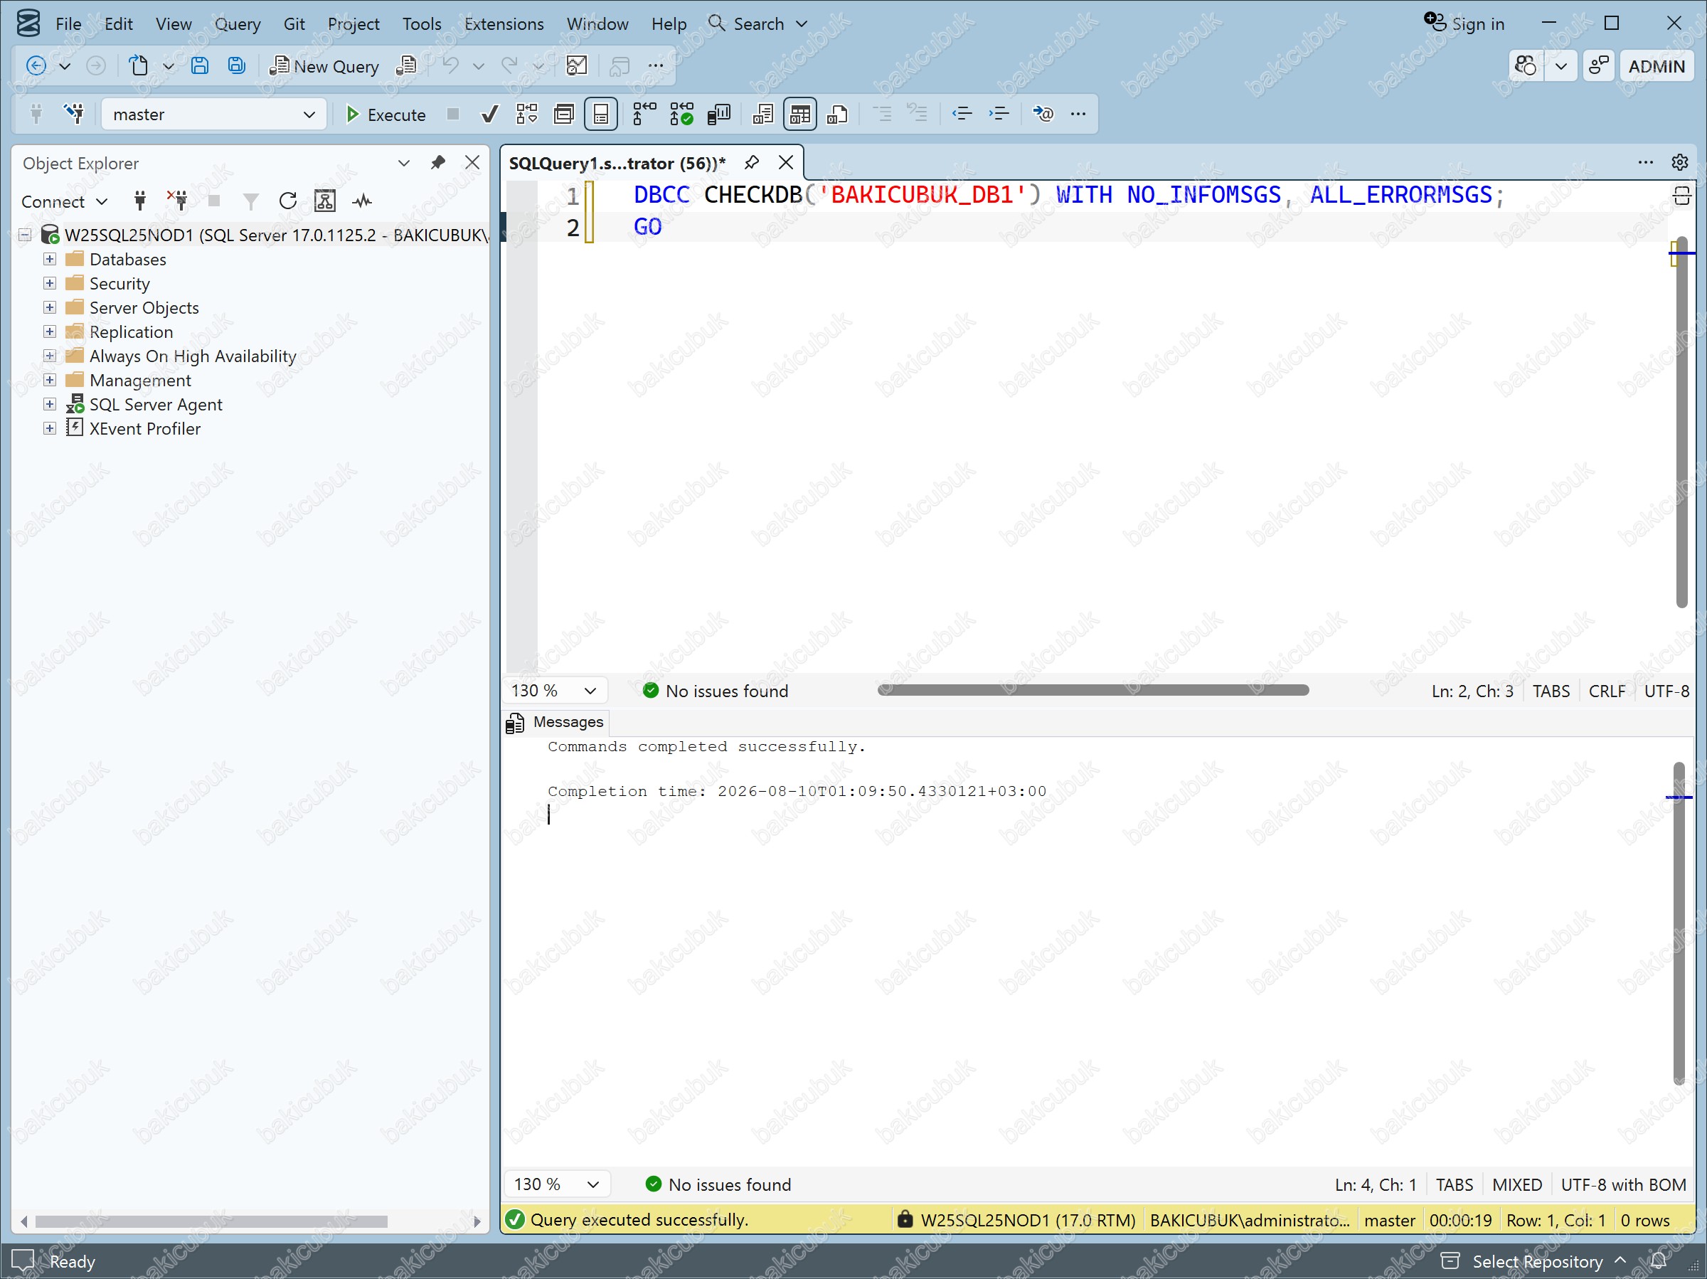The image size is (1707, 1279).
Task: Click the Specify Values for Template Parameters icon
Action: (1043, 115)
